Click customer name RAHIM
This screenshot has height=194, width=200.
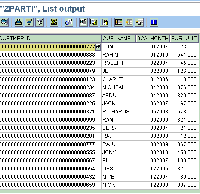tap(110, 55)
